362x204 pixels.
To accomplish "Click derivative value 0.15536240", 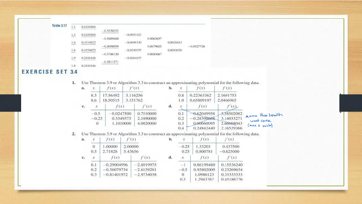I will coord(232,165).
